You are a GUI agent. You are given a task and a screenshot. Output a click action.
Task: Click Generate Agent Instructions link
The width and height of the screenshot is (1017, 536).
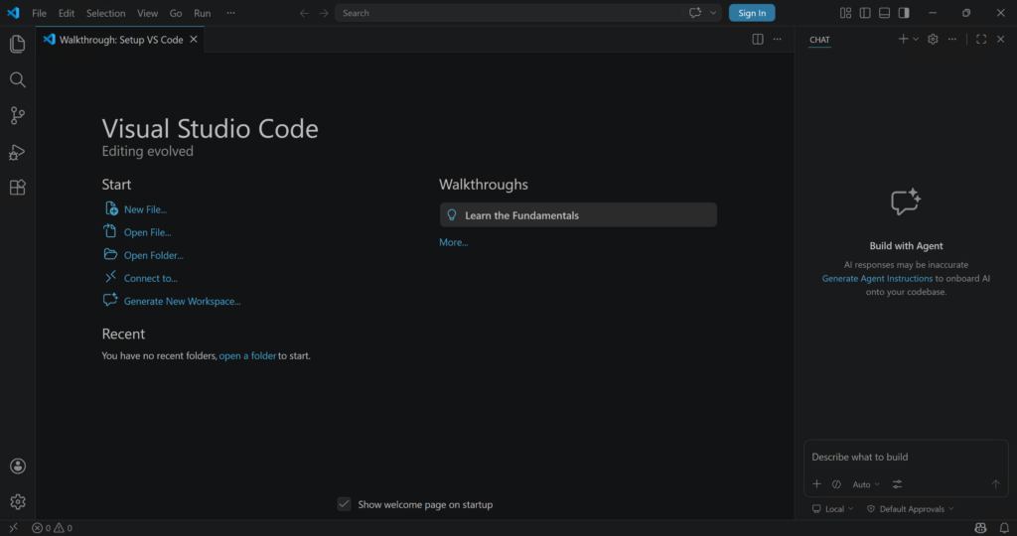877,279
